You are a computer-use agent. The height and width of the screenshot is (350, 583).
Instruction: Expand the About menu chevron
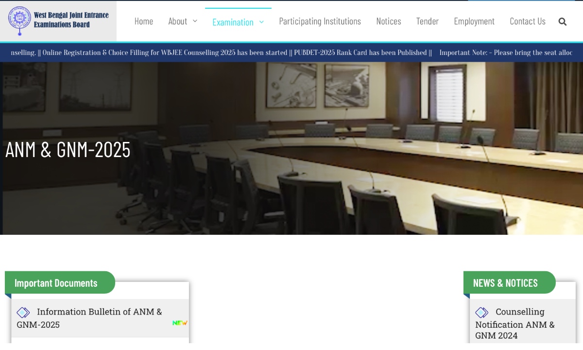(195, 21)
